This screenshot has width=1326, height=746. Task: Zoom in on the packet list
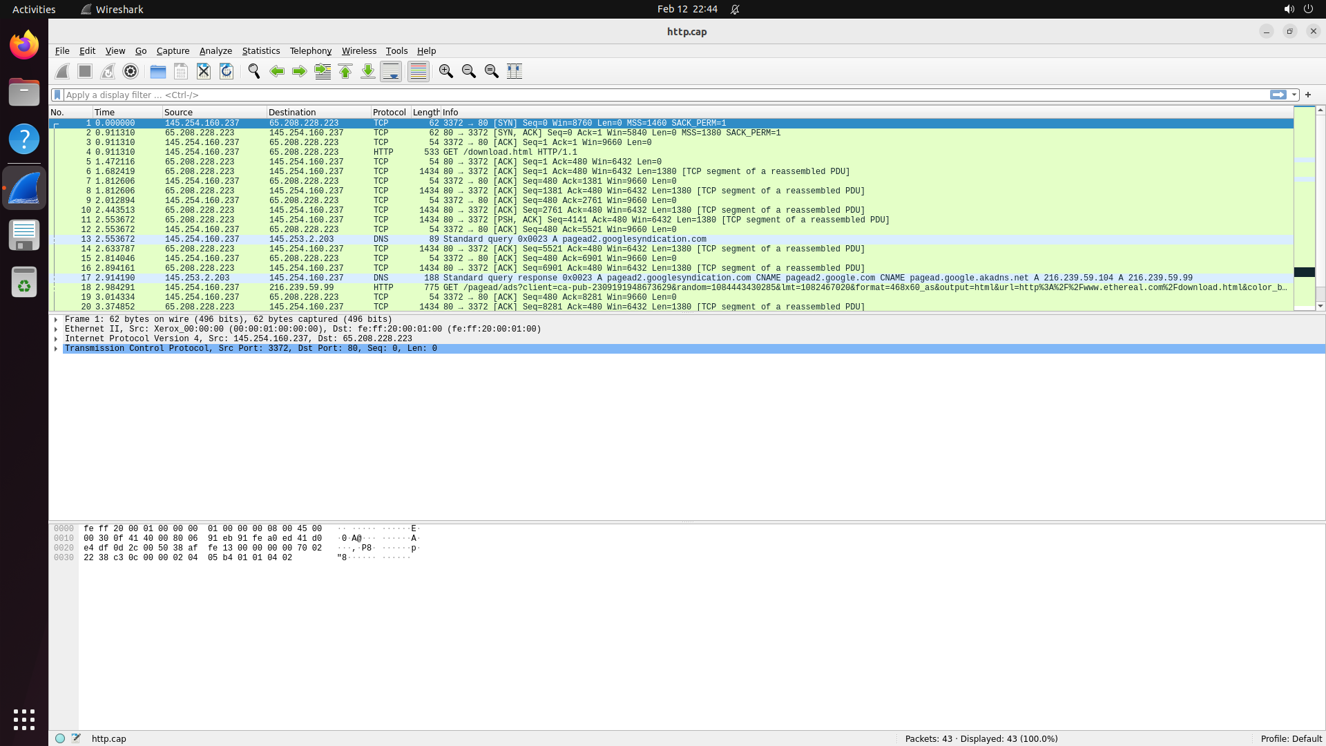click(445, 71)
